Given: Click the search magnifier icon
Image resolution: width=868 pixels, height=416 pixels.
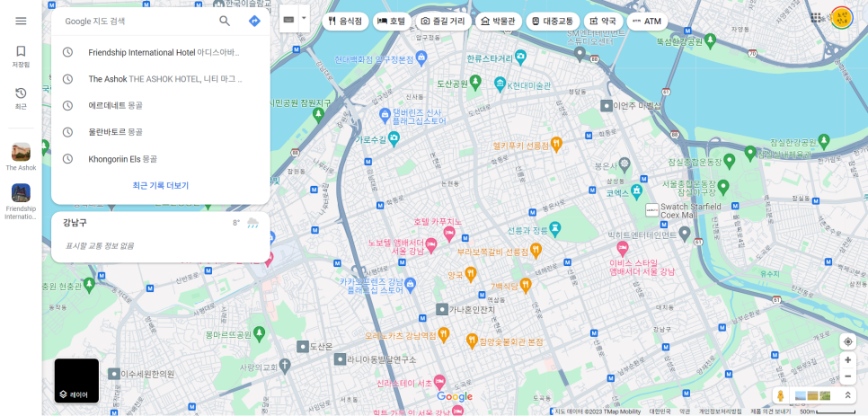Looking at the screenshot, I should coord(225,21).
